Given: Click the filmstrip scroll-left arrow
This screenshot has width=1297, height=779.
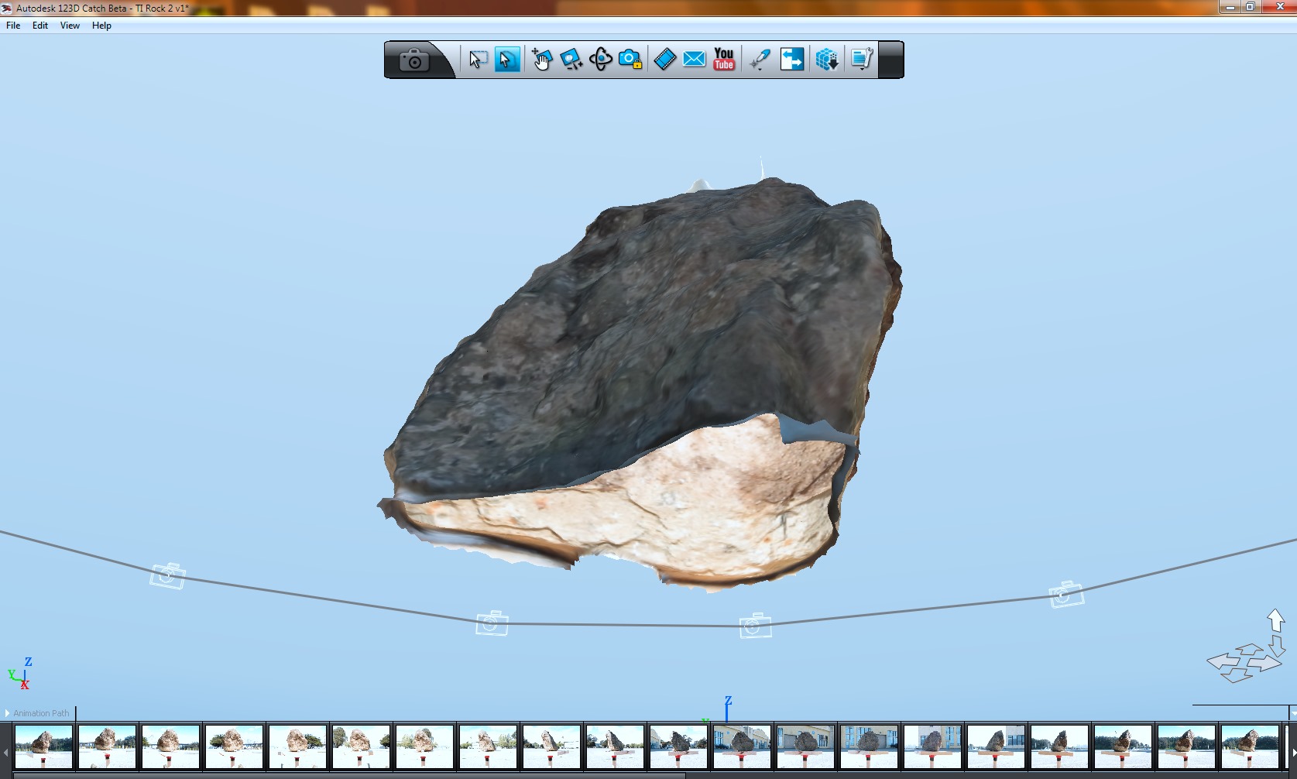Looking at the screenshot, I should 5,751.
